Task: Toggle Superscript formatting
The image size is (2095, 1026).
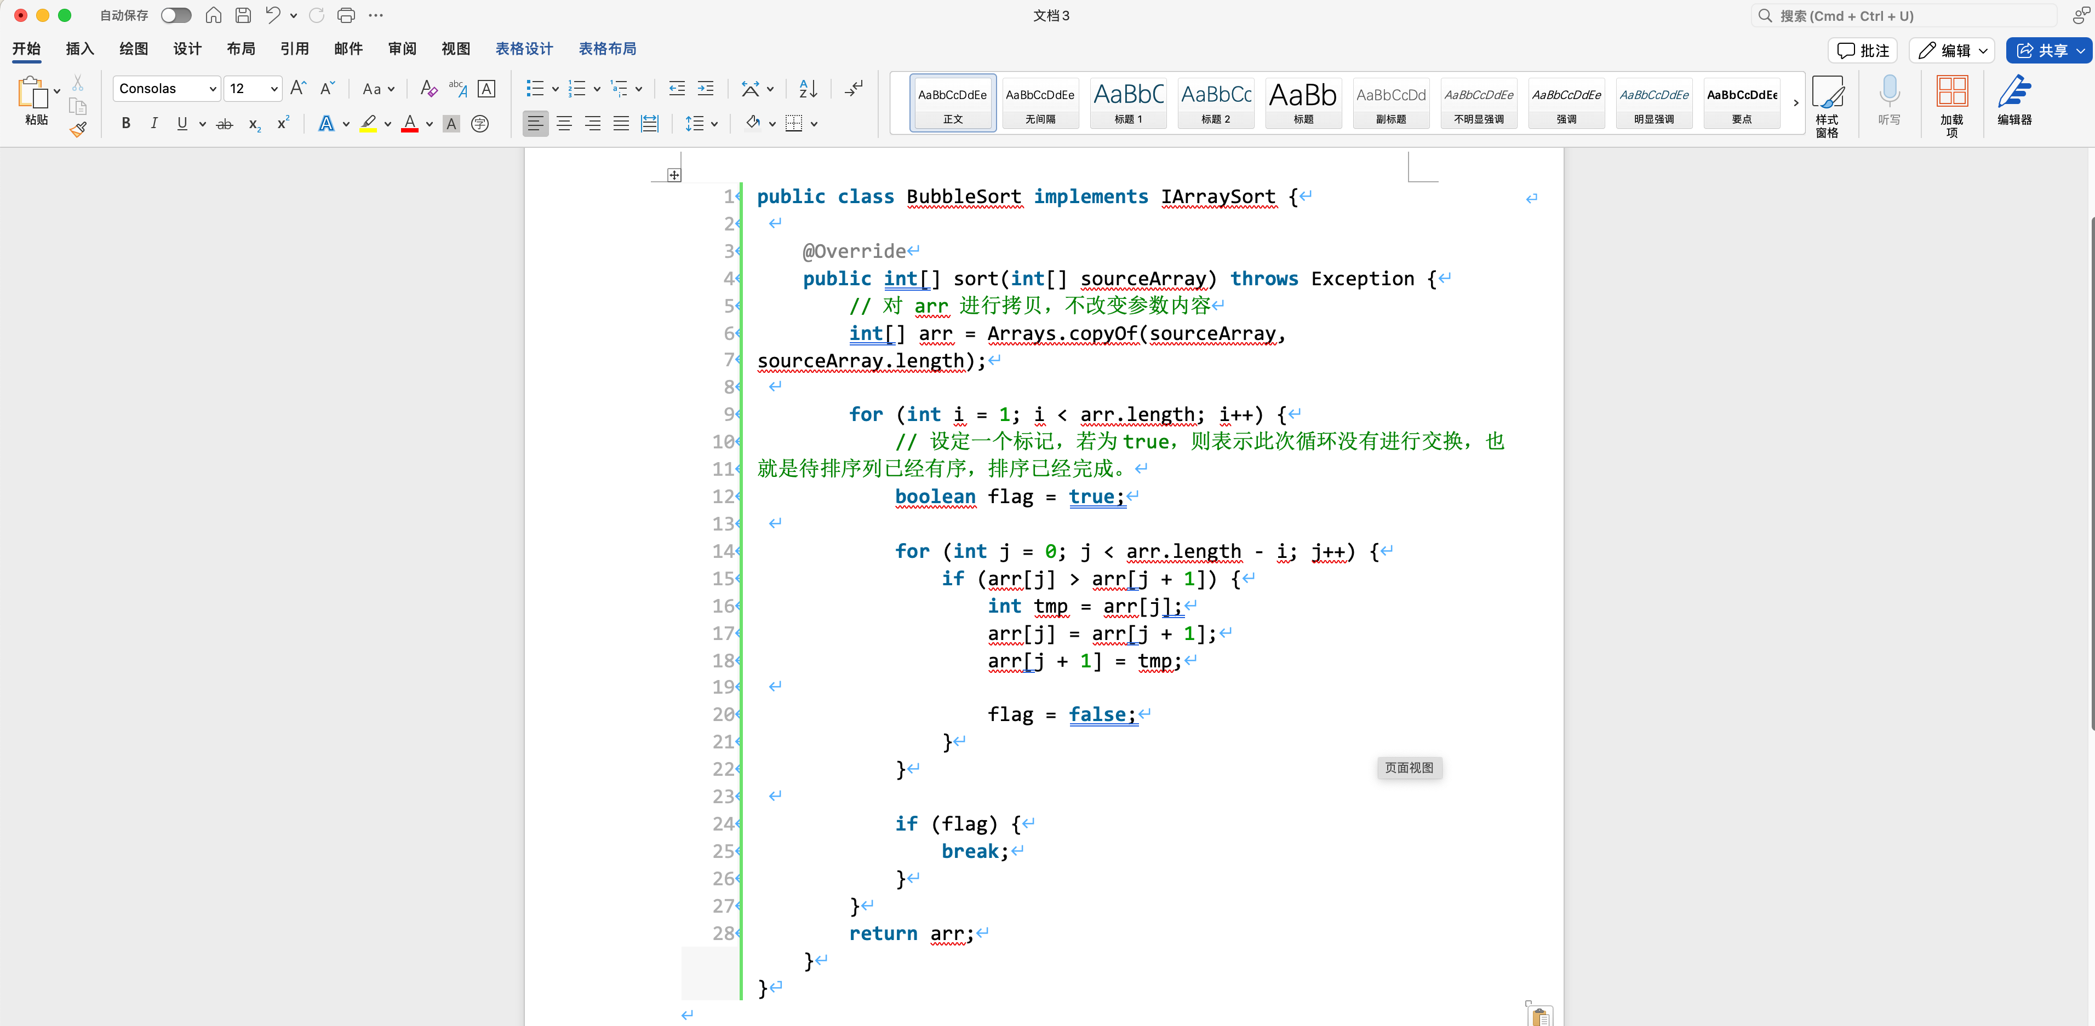Action: tap(283, 124)
